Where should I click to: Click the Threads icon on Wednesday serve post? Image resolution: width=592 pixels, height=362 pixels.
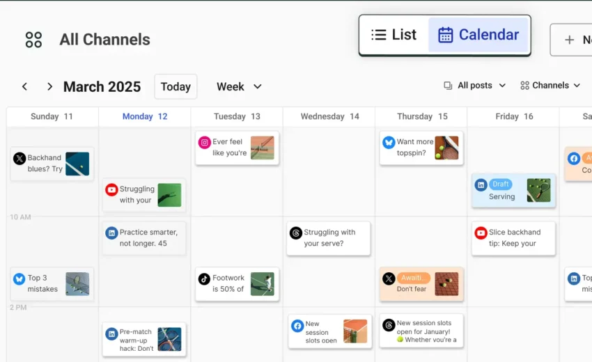coord(296,233)
